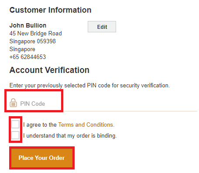This screenshot has height=173, width=199.
Task: Edit the customer information
Action: (102, 27)
